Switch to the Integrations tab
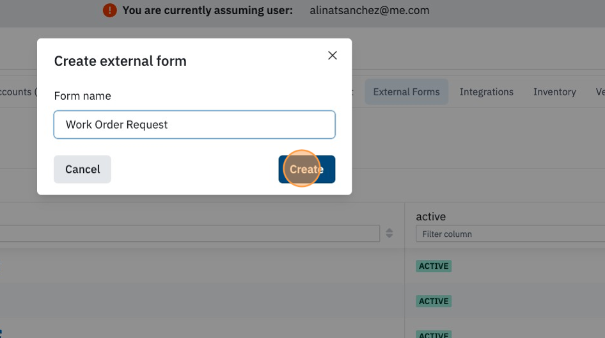 [x=486, y=92]
